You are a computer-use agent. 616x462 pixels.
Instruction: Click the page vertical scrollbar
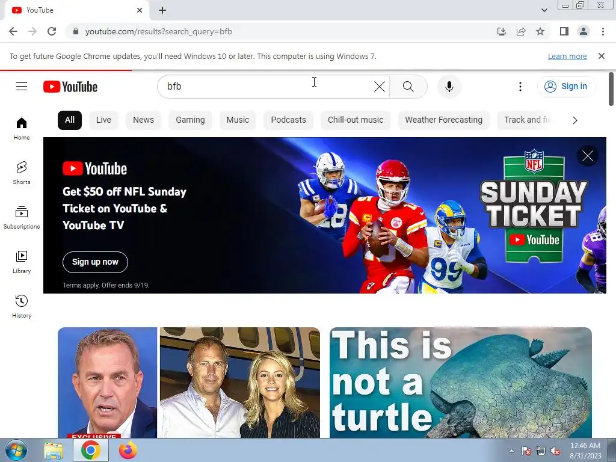point(611,89)
